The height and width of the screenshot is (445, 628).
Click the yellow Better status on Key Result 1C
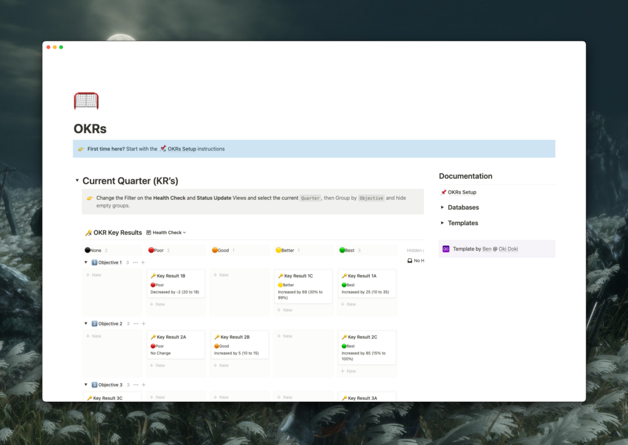(286, 285)
